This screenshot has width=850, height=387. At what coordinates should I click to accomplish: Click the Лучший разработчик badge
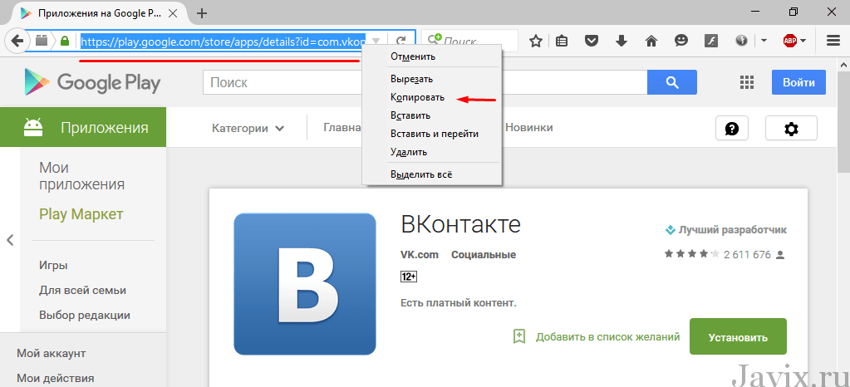point(726,230)
